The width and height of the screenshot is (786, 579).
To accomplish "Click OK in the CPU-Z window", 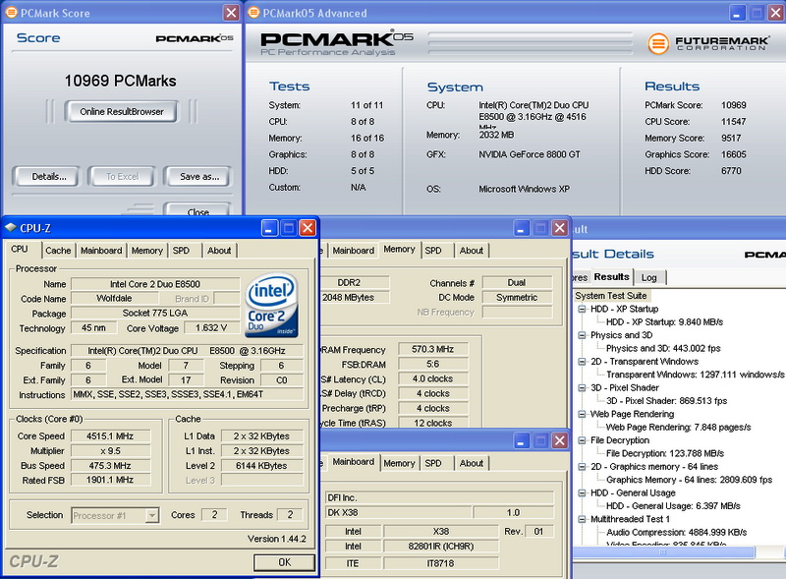I will (284, 562).
